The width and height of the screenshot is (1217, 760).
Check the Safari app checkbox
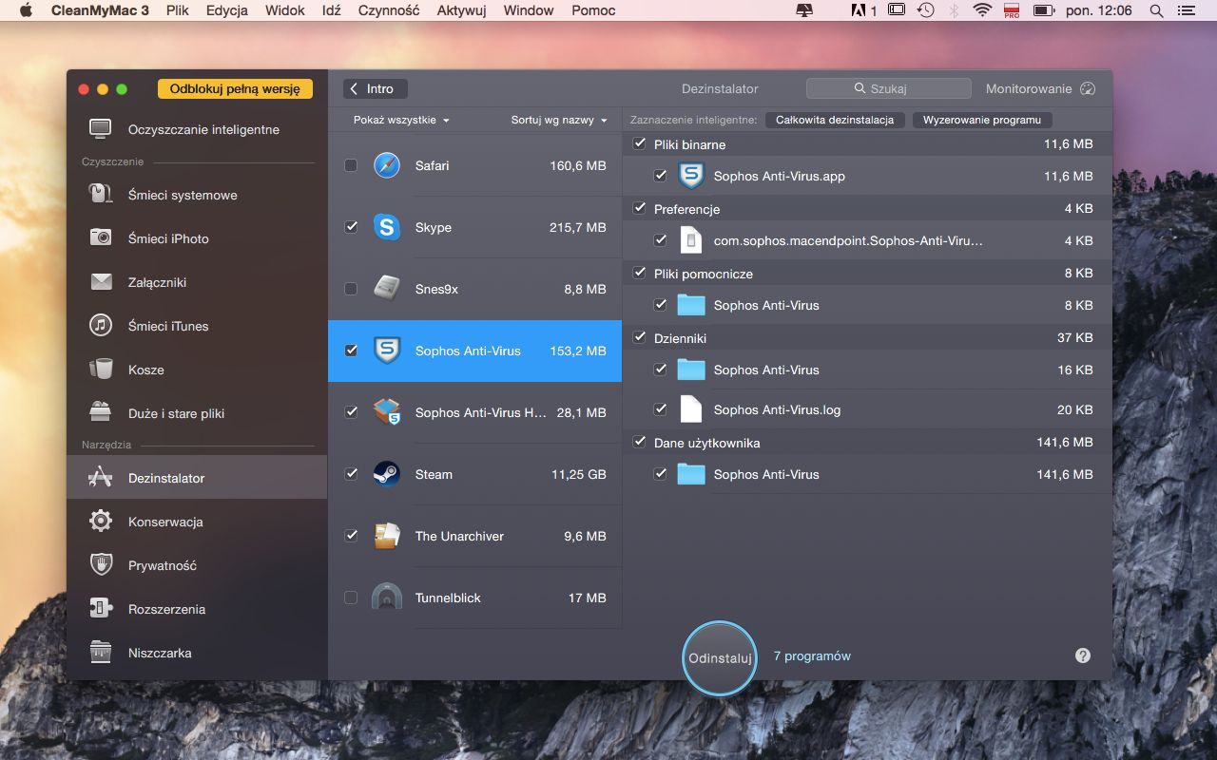(x=351, y=165)
